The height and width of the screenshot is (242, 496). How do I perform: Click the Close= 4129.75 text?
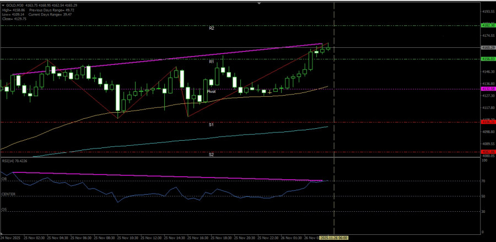[14, 19]
